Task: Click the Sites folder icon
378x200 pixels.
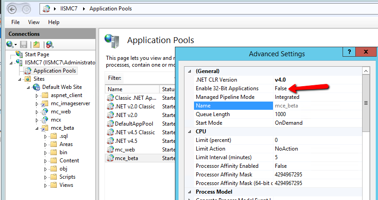Action: [28, 79]
